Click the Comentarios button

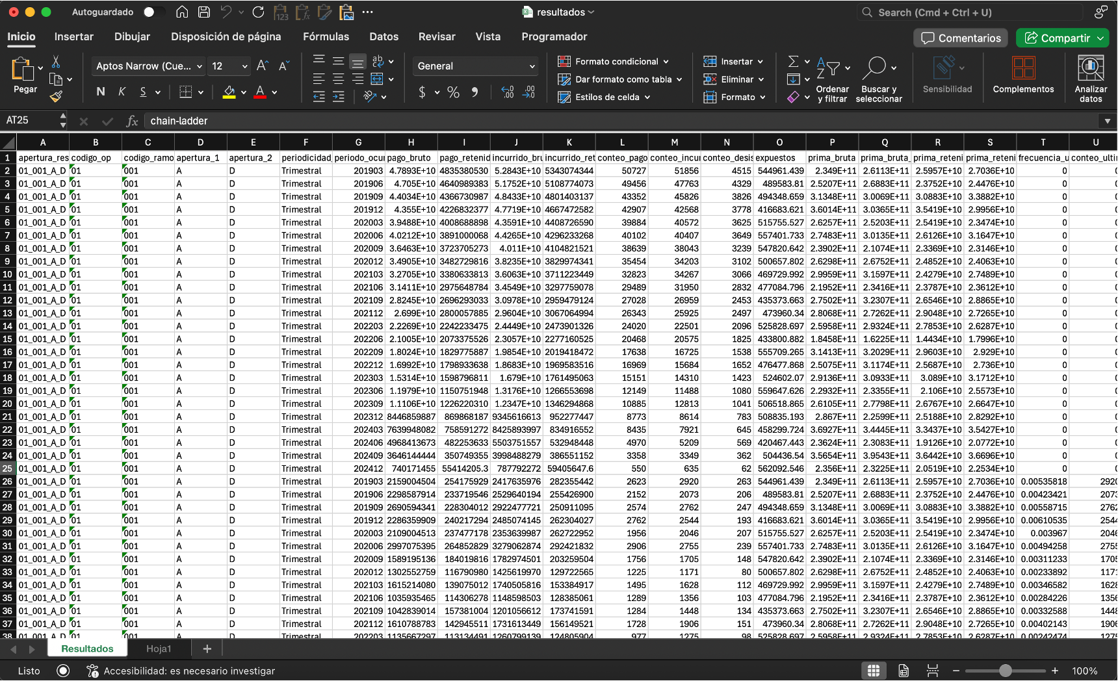pyautogui.click(x=961, y=38)
